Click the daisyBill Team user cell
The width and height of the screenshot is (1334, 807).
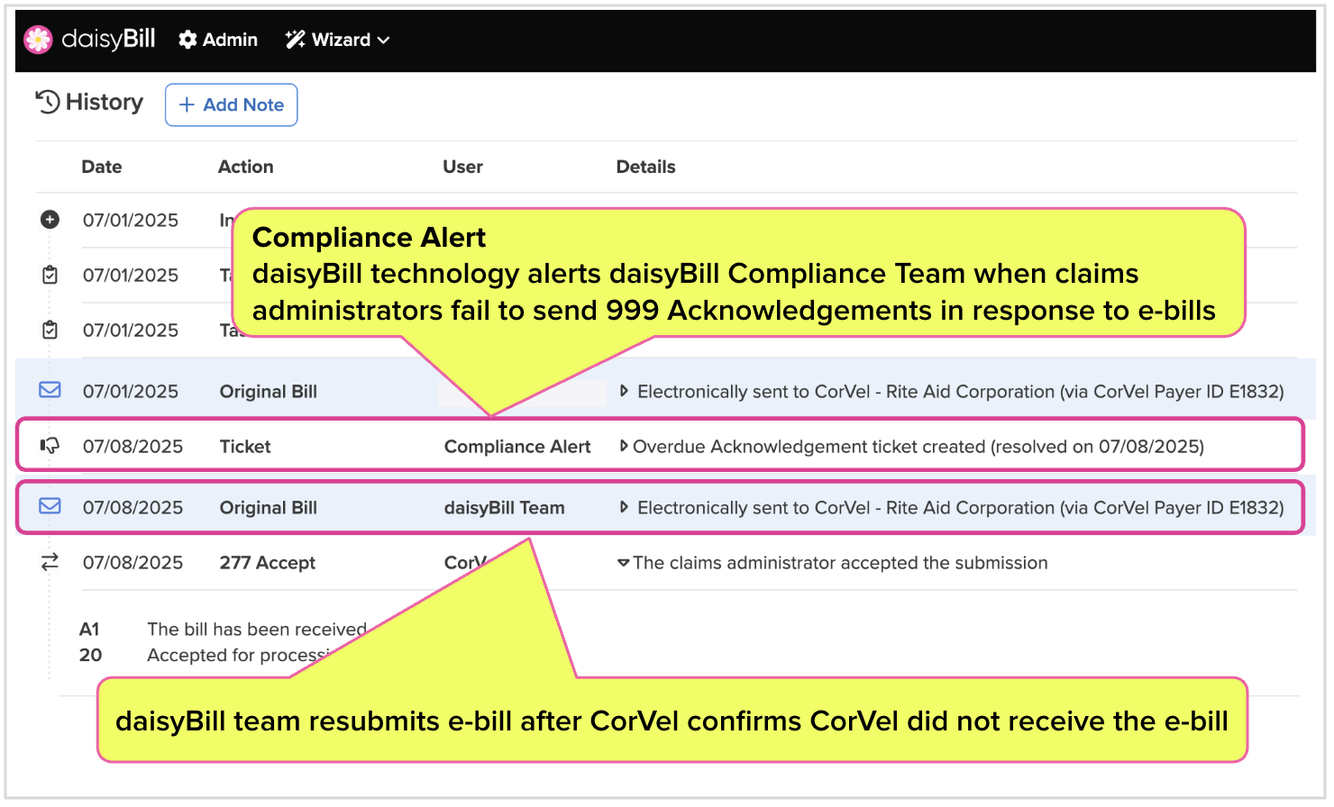504,508
